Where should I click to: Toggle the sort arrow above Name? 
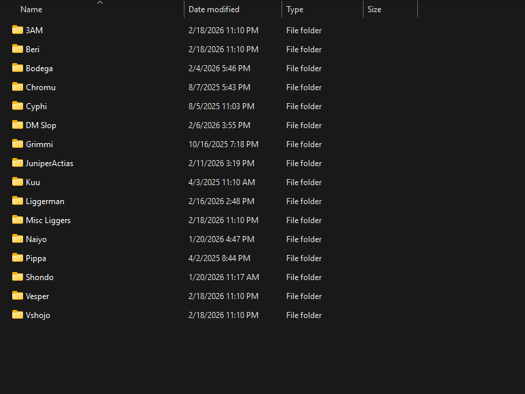pyautogui.click(x=100, y=3)
